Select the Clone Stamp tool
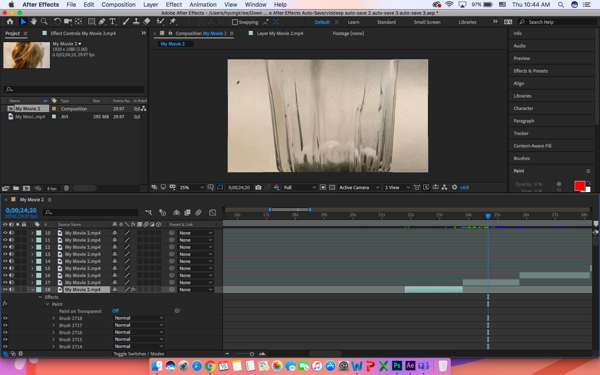The width and height of the screenshot is (600, 375). [x=136, y=22]
